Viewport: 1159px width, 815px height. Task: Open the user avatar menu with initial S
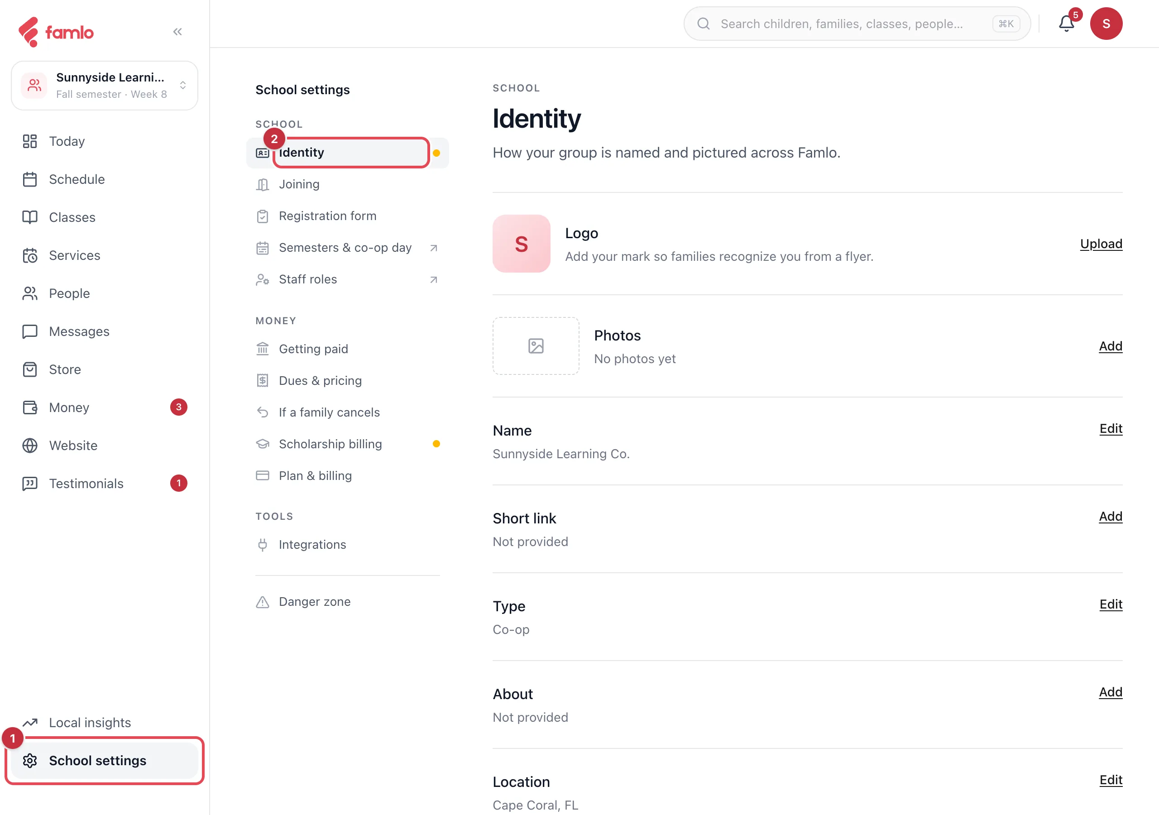[x=1106, y=23]
